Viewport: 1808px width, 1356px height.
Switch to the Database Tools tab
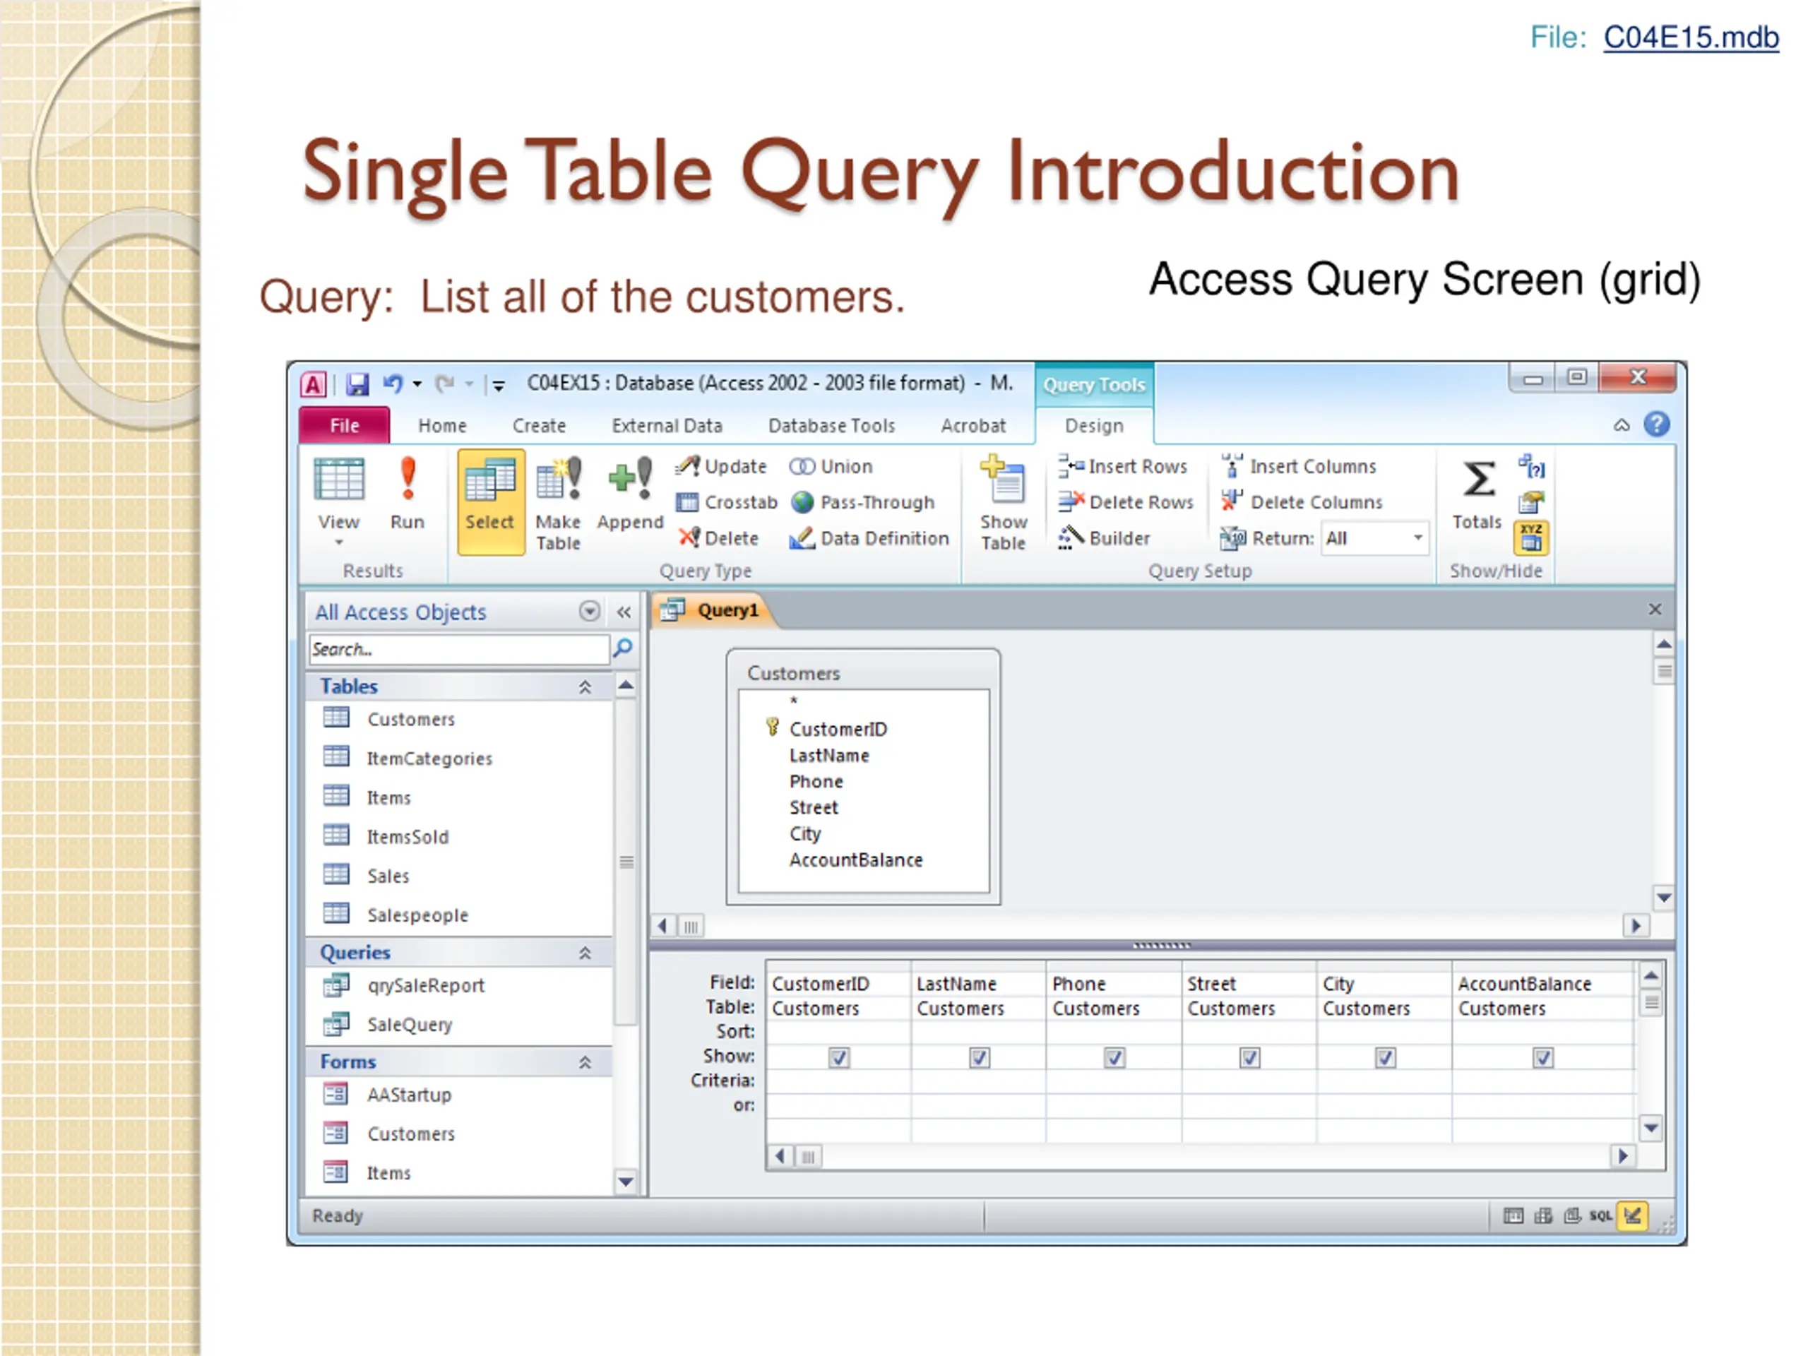[831, 426]
